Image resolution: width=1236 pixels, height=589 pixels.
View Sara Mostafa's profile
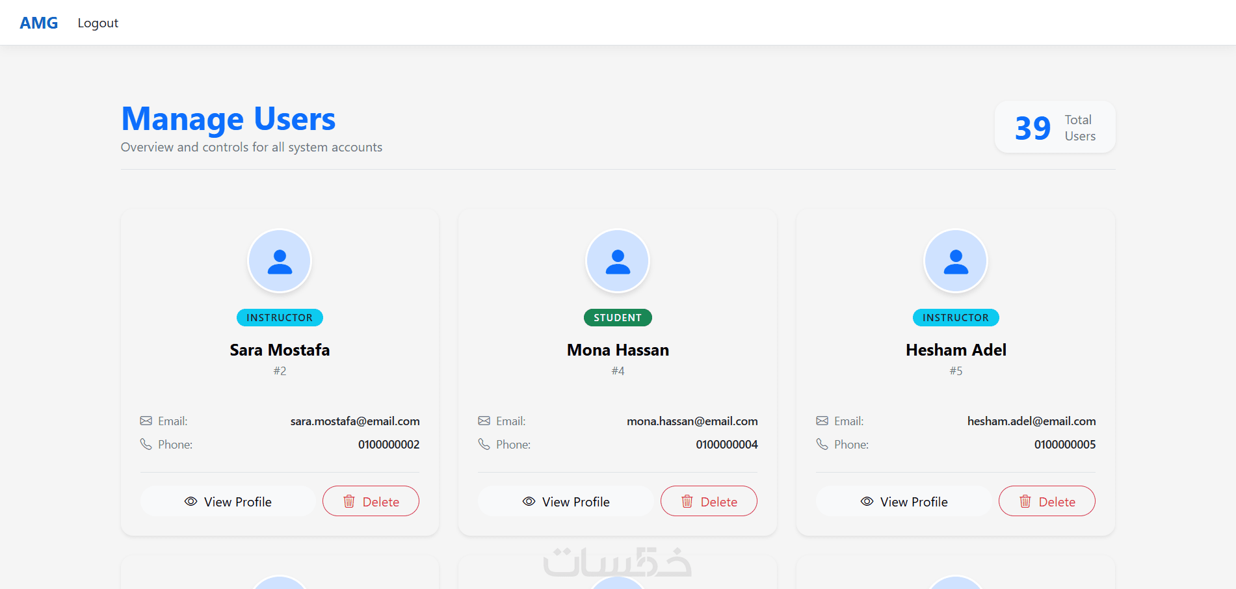tap(228, 501)
